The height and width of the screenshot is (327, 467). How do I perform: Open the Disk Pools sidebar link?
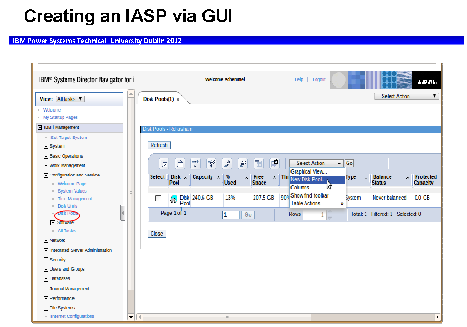68,214
